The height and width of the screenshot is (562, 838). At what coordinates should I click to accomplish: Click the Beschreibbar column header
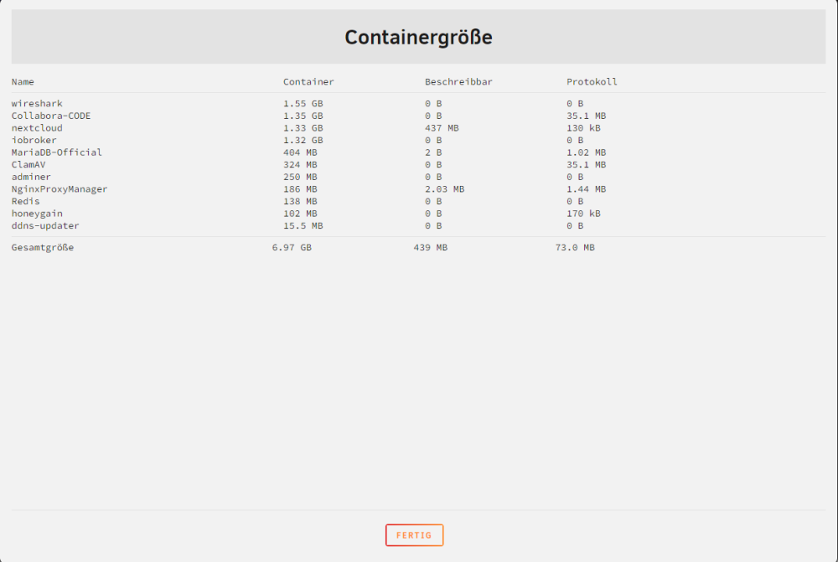click(458, 82)
